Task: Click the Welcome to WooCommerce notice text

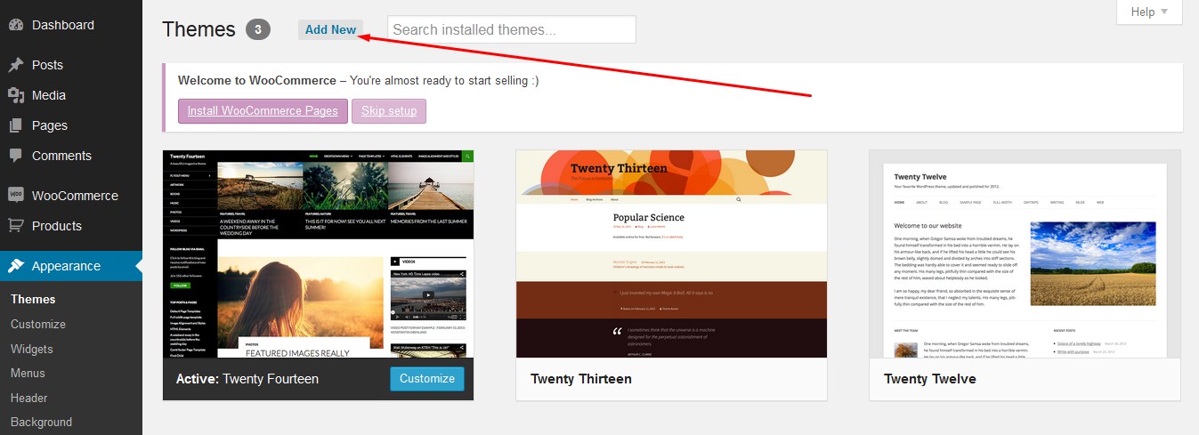Action: (x=358, y=80)
